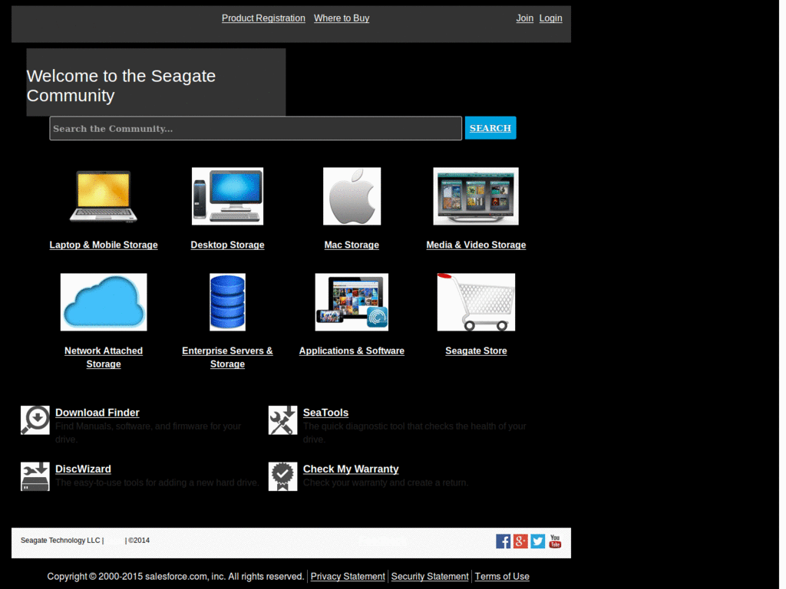Click the blue cloud image
Image resolution: width=786 pixels, height=589 pixels.
click(x=104, y=302)
